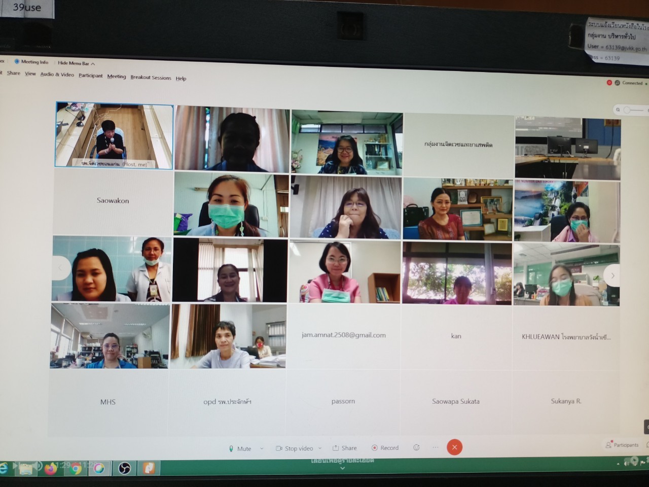Click the Meeting Info button
This screenshot has width=649, height=487.
(31, 62)
